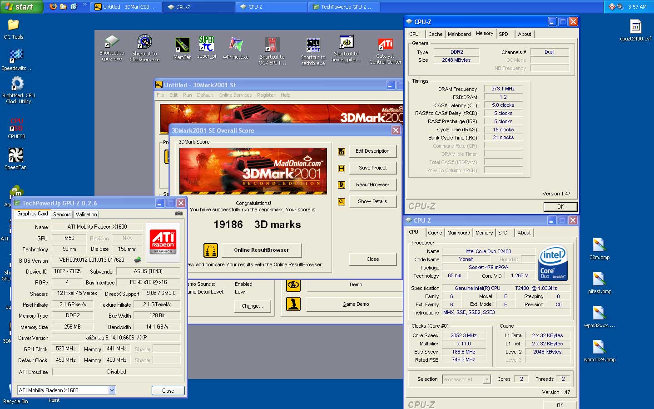Open the pifast.bmp file icon
Viewport: 654px width, 409px height.
[599, 279]
